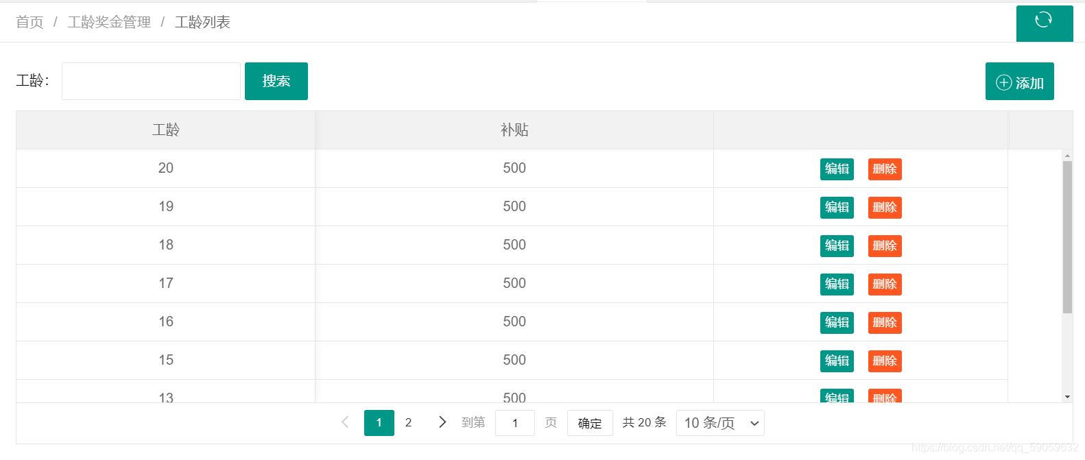Delete the row with 工龄 15
Screen dimensions: 1085x460
885,361
